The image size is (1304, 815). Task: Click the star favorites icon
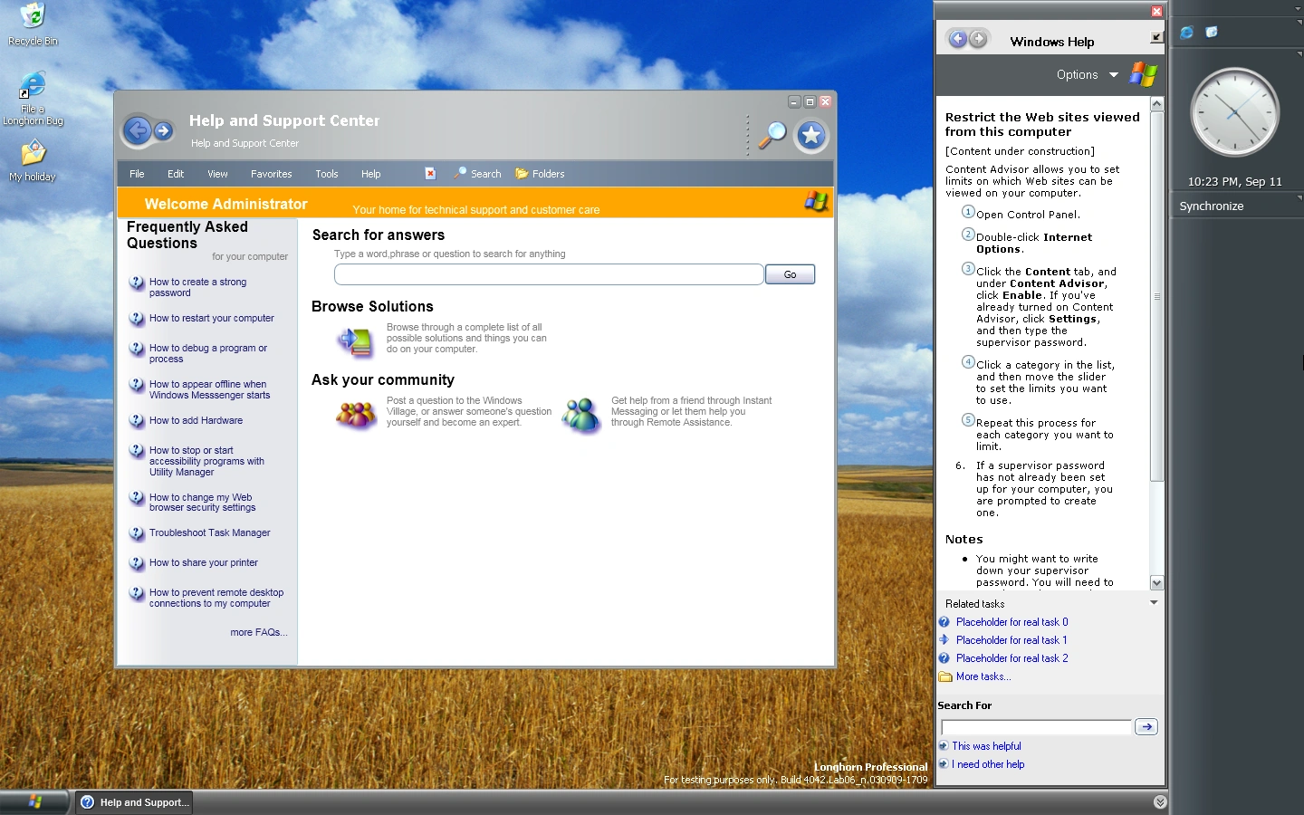tap(811, 136)
